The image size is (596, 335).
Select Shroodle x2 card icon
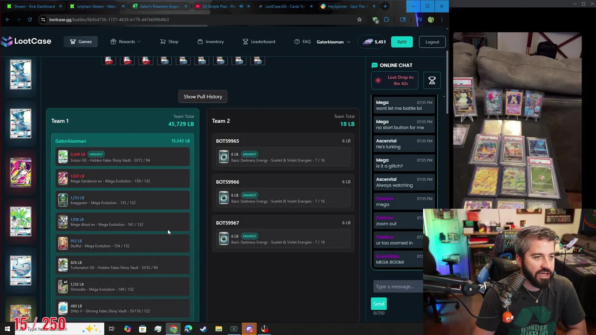63,286
